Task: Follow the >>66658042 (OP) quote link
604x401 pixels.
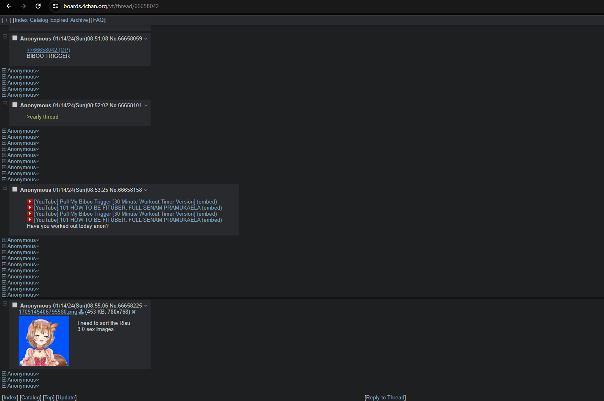Action: point(48,50)
